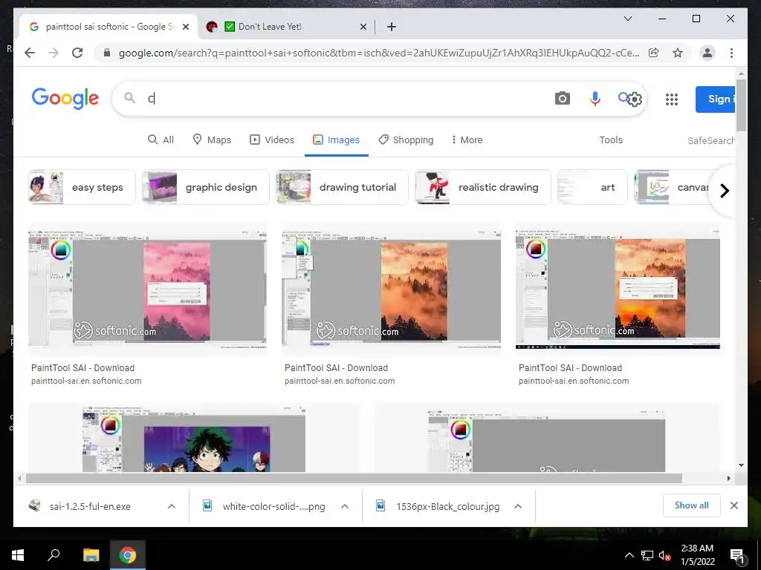The width and height of the screenshot is (761, 570).
Task: Close the painttool sai softonic tab
Action: (x=185, y=27)
